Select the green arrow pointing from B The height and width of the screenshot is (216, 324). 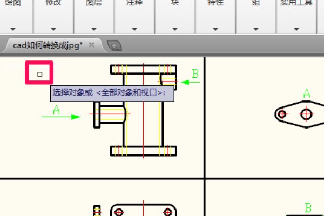click(x=190, y=82)
